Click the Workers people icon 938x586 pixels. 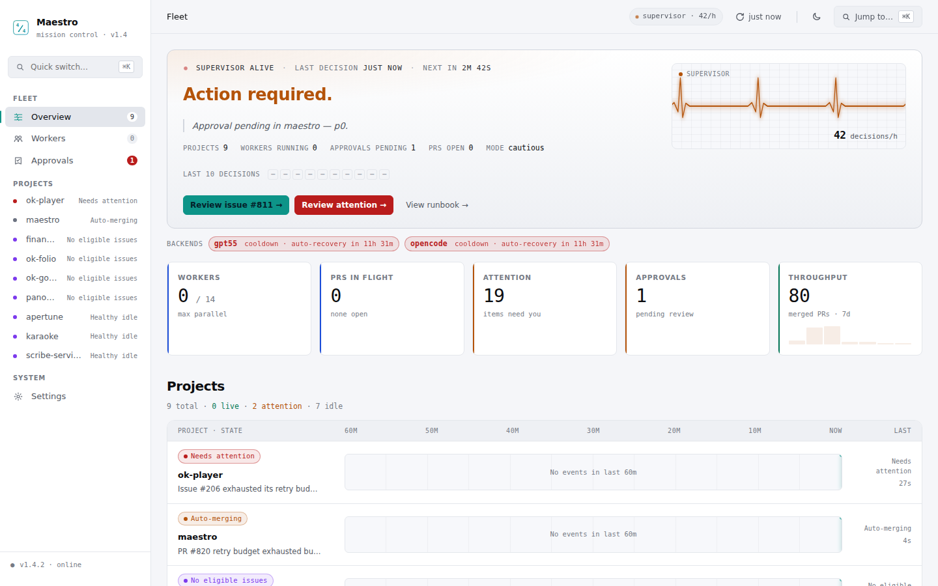pyautogui.click(x=18, y=139)
